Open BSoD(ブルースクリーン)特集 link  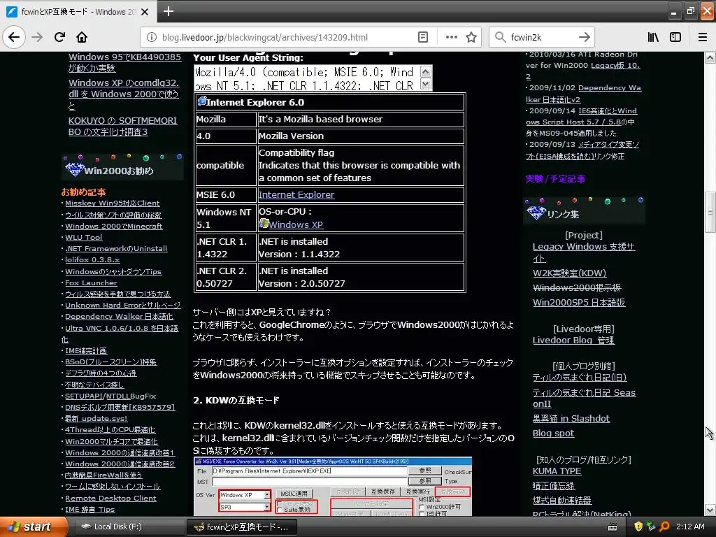click(111, 362)
